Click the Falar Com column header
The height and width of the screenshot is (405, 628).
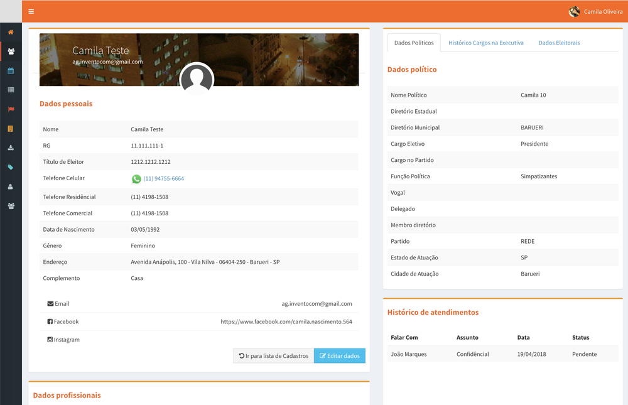[x=404, y=337]
